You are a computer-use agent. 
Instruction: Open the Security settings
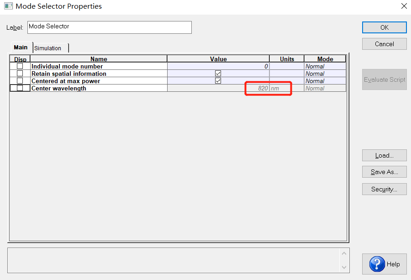384,189
